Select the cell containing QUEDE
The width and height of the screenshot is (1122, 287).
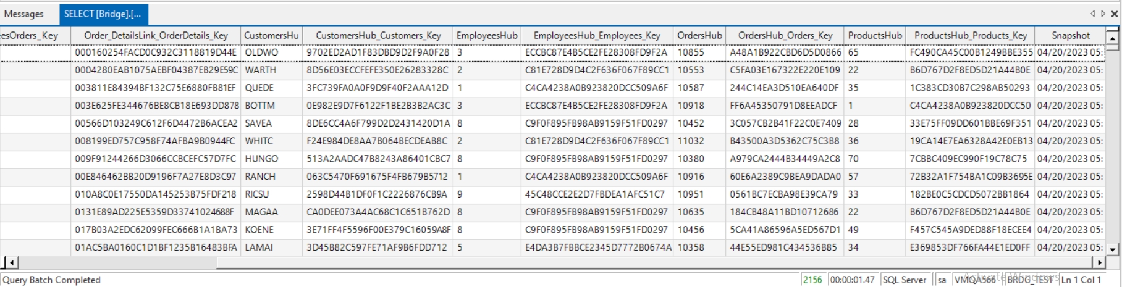click(x=271, y=88)
